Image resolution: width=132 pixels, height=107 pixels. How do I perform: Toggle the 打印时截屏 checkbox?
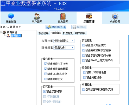45,96
